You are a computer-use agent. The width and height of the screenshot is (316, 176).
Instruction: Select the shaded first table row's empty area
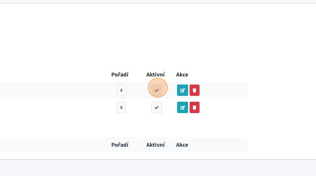pos(55,90)
